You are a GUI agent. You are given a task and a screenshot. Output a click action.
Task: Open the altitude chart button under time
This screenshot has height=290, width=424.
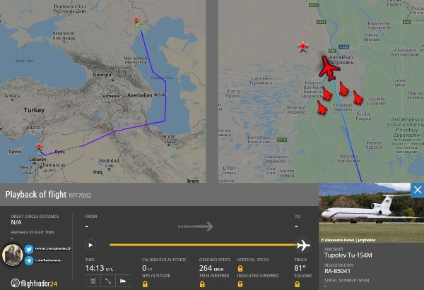pos(126,280)
